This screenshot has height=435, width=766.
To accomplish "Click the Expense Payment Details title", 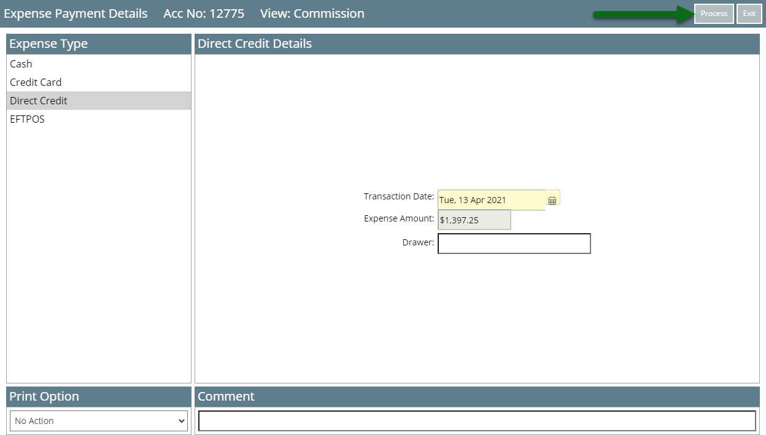I will (75, 13).
